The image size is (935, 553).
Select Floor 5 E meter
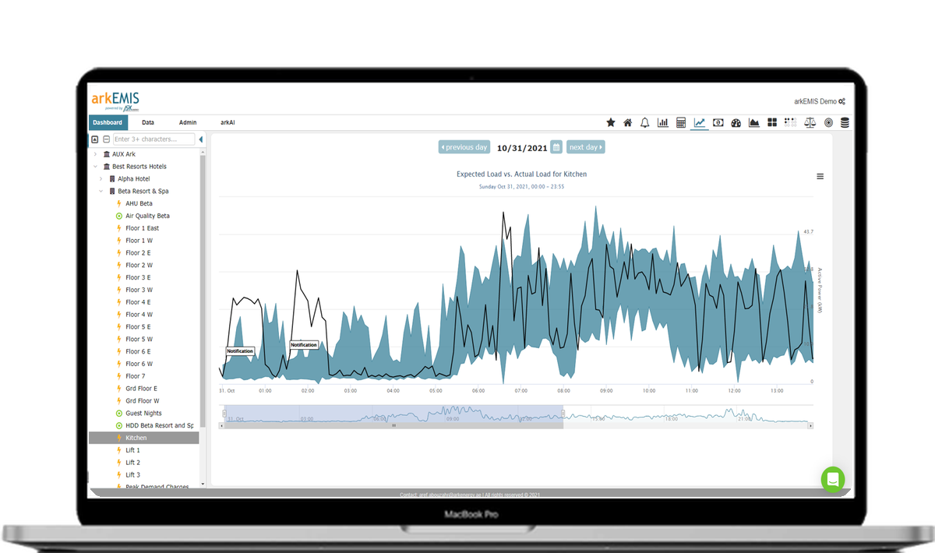click(138, 327)
